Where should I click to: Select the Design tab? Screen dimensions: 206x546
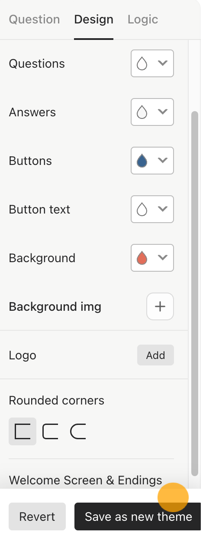tap(93, 20)
